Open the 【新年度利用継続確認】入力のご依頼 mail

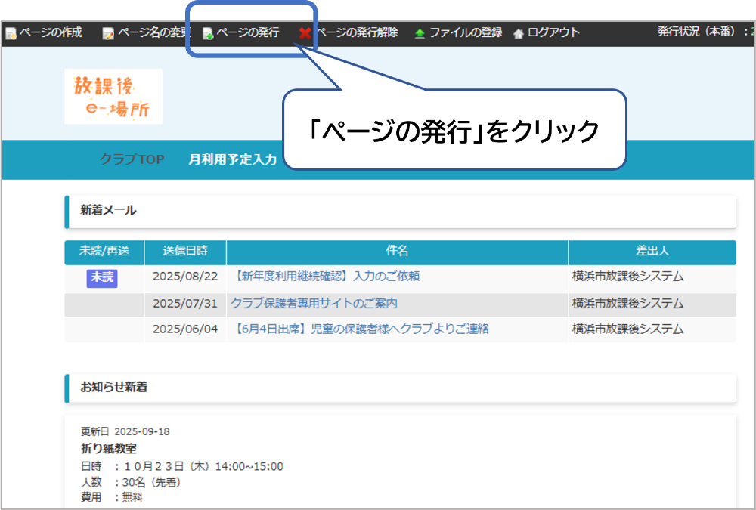pyautogui.click(x=325, y=277)
